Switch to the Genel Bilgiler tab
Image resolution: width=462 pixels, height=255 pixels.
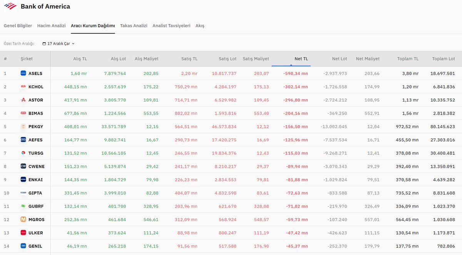click(18, 26)
